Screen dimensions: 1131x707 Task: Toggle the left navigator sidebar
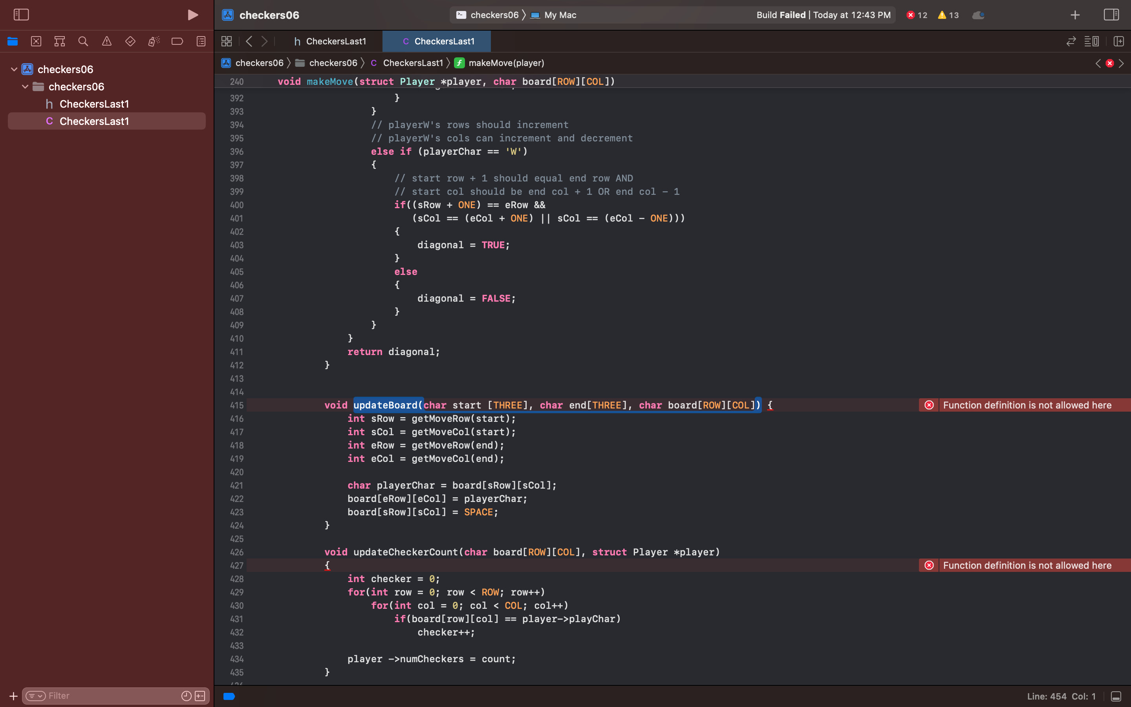point(22,15)
